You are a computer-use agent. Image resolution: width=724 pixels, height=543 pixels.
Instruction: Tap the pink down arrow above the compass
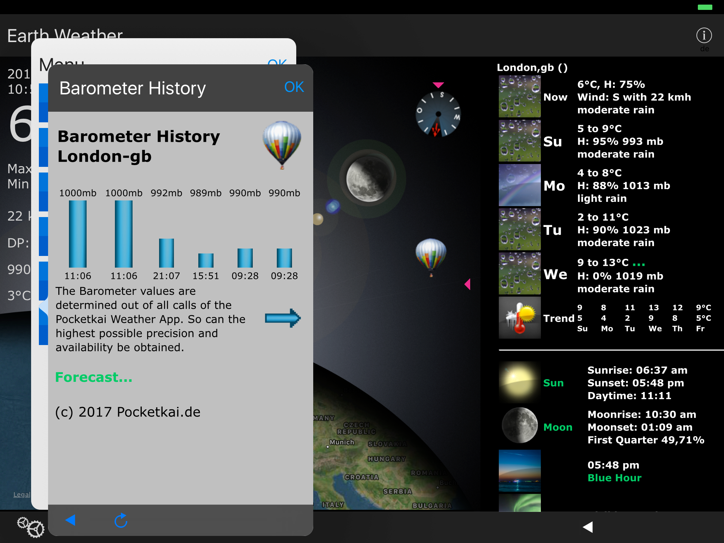click(438, 85)
